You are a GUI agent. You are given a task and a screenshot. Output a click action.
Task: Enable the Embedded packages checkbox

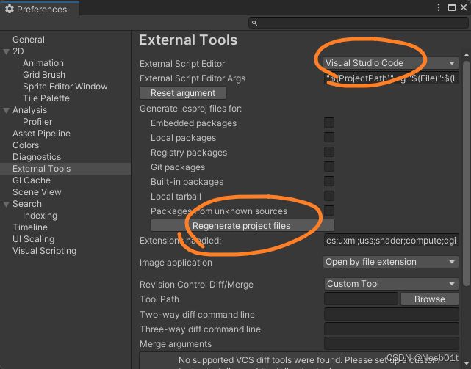(329, 123)
